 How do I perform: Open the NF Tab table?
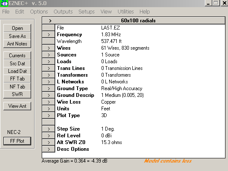pyautogui.click(x=17, y=87)
